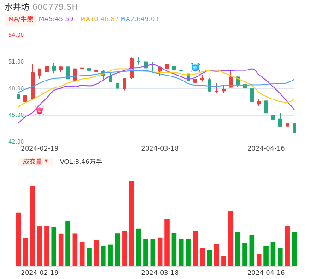316x279 pixels.
Task: Click the last green candlestick on the right
Action: pyautogui.click(x=294, y=128)
